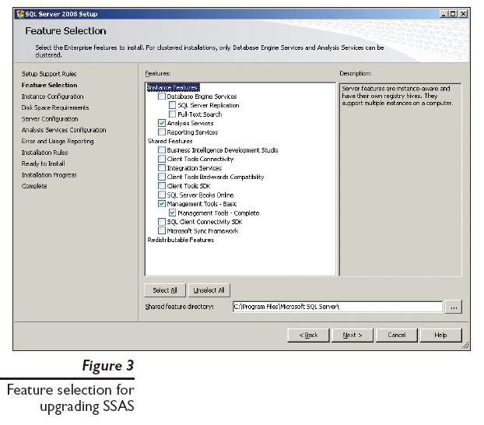
Task: Click the Complete step in sidebar
Action: pos(34,186)
